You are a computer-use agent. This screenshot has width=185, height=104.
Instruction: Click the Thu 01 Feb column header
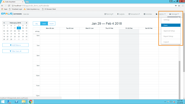tap(109, 28)
